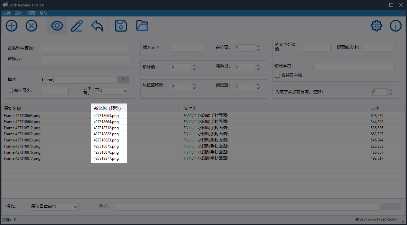
Task: Click the size value 192,517
Action: (x=377, y=158)
